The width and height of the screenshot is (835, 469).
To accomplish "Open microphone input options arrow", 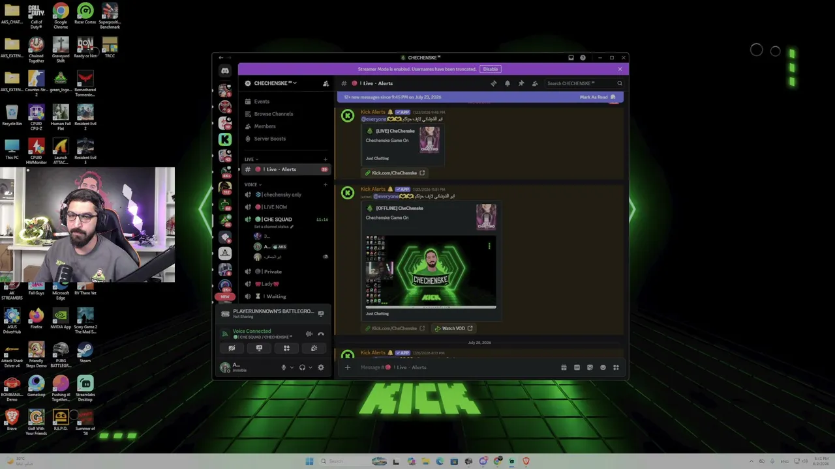I will (292, 367).
